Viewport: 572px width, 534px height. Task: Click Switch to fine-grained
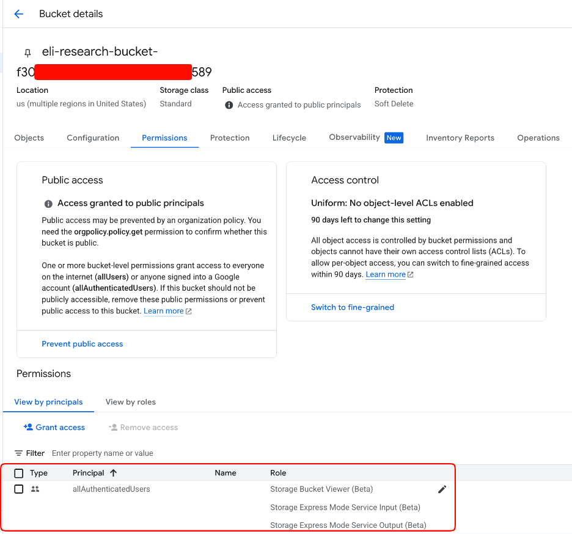coord(353,307)
